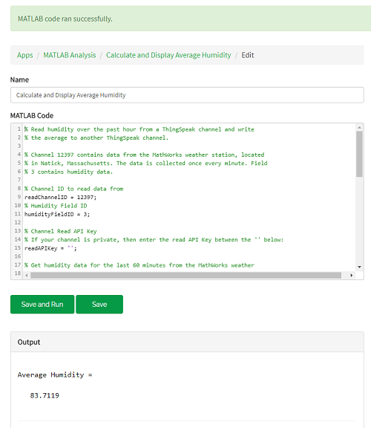Open the Apps breadcrumb link

(x=24, y=55)
